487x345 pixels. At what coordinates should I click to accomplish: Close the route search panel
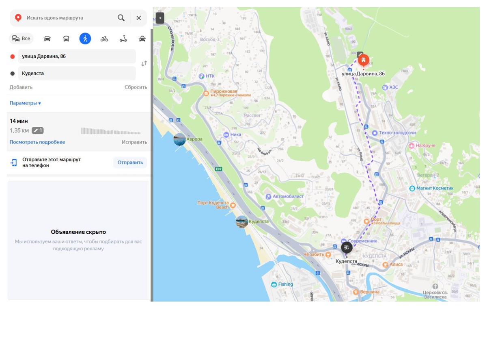pos(139,18)
